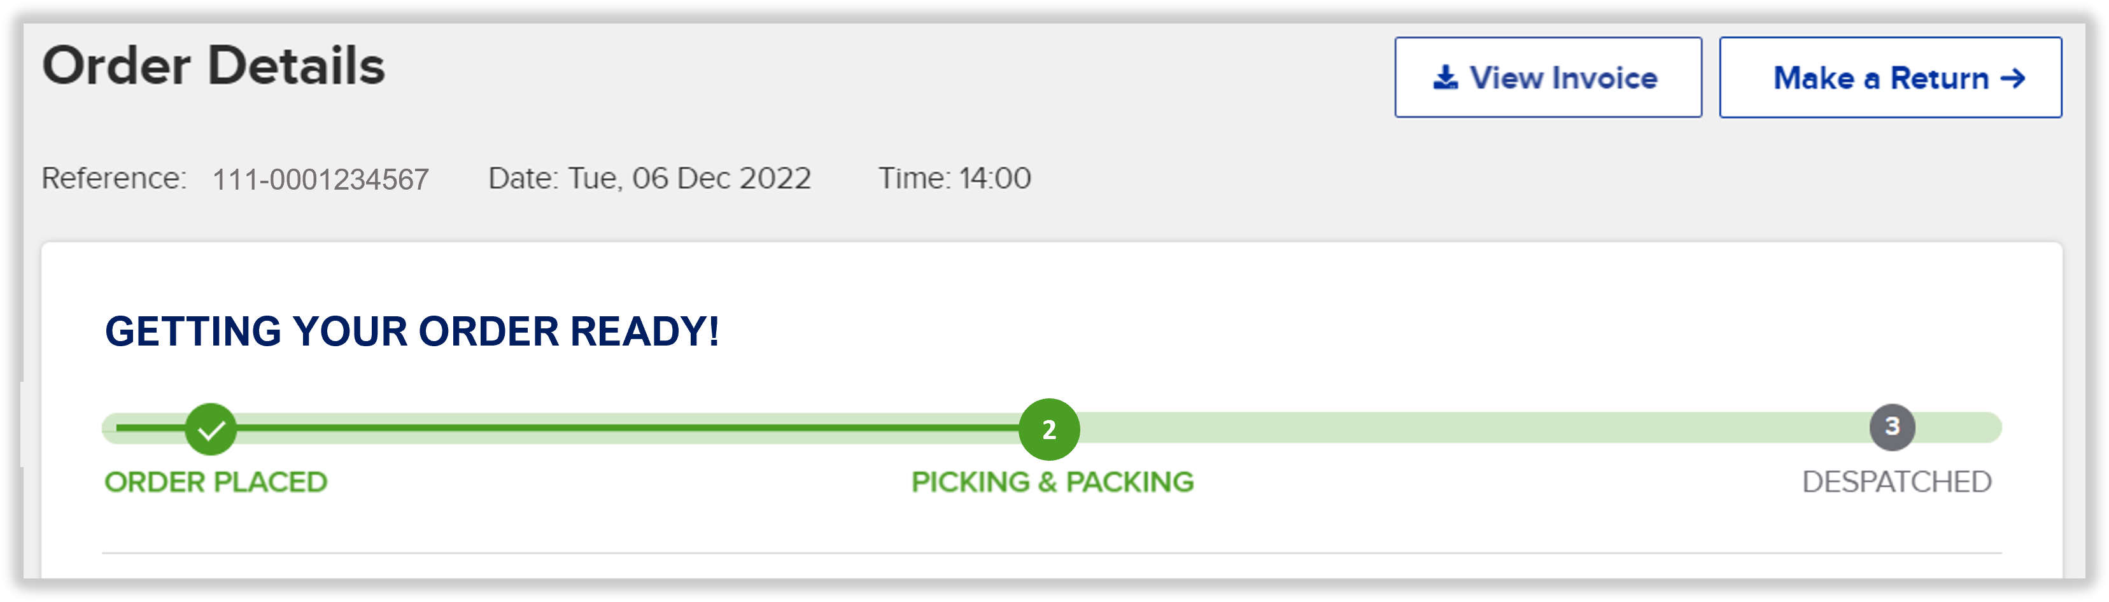Viewport: 2109px width, 602px height.
Task: Click the download icon in View Invoice
Action: click(1445, 78)
